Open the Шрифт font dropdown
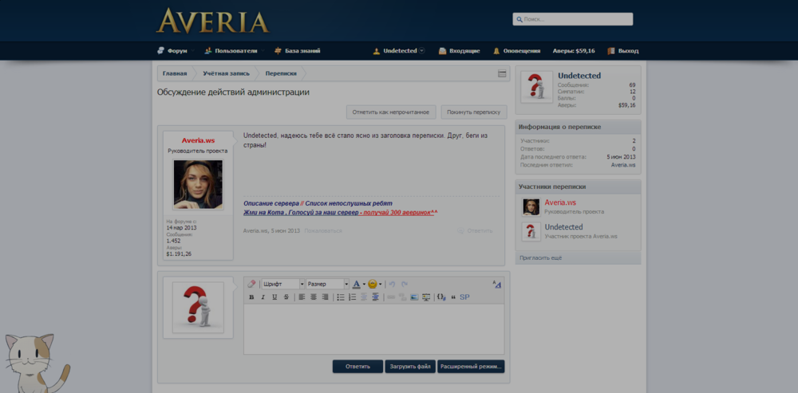 (x=282, y=284)
